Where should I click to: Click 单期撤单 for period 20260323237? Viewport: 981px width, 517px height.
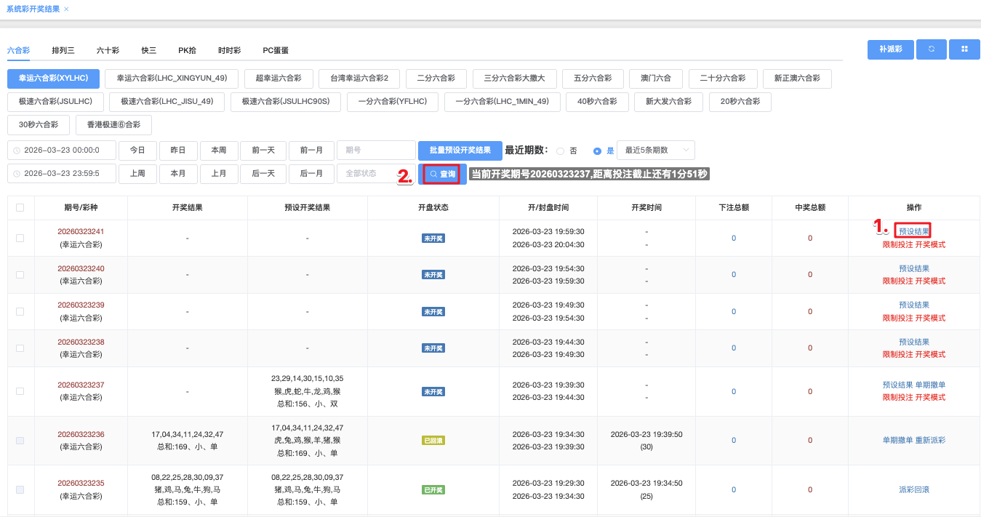(930, 385)
